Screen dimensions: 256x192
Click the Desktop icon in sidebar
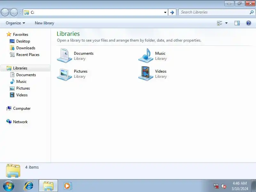point(12,41)
